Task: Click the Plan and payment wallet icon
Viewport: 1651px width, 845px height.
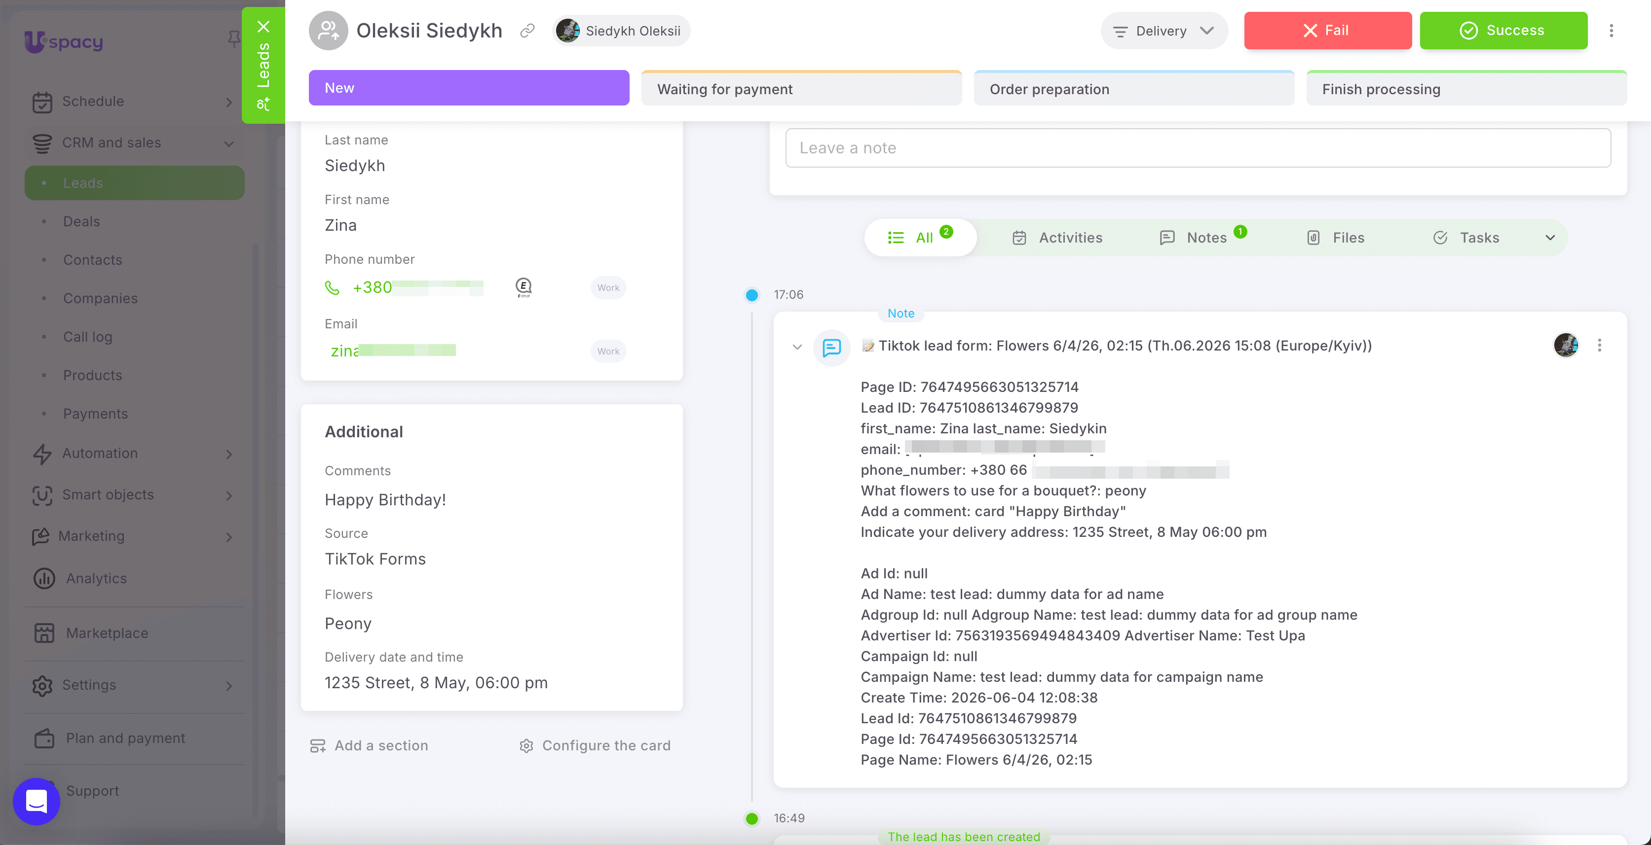Action: pyautogui.click(x=44, y=738)
